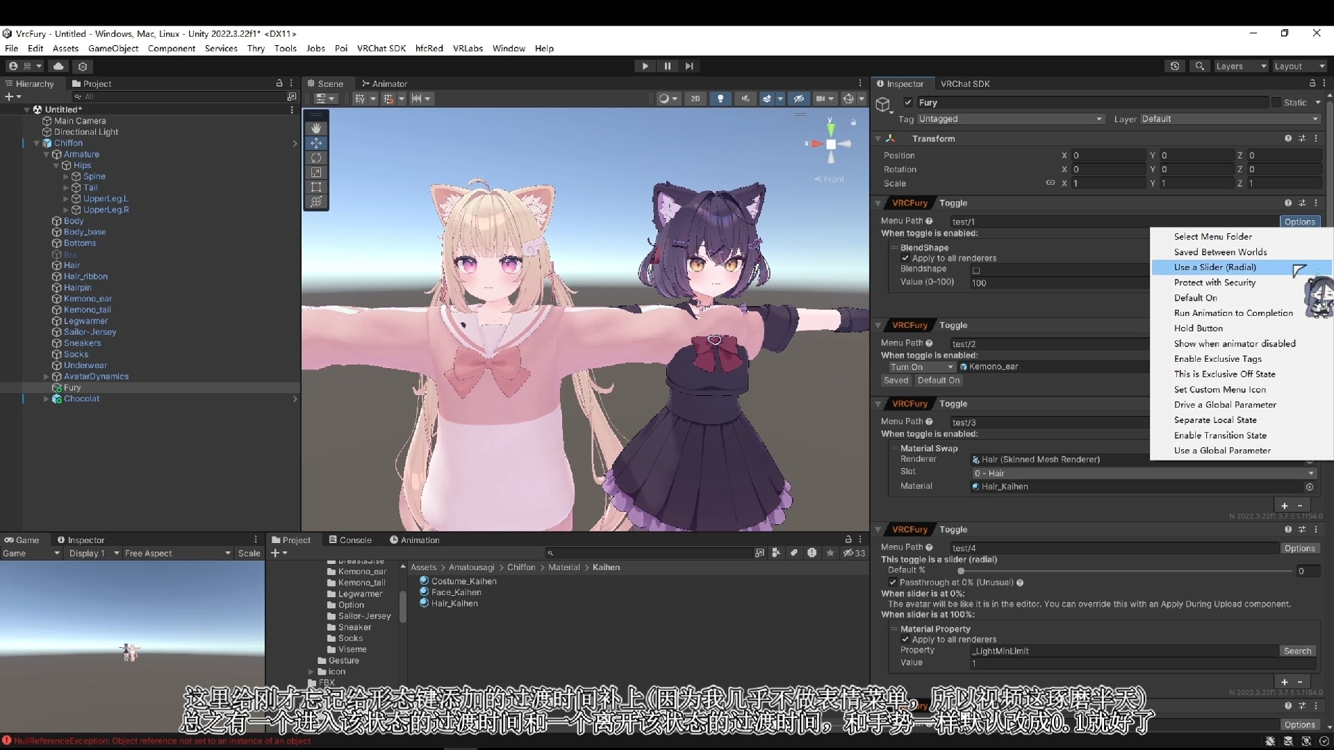The width and height of the screenshot is (1334, 750).
Task: Open the Poi menu
Action: pyautogui.click(x=340, y=49)
